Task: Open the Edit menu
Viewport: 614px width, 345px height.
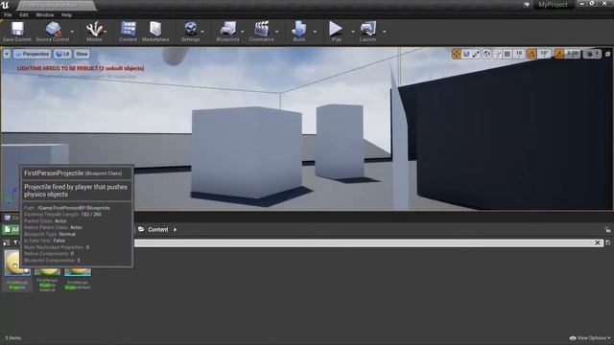Action: (24, 15)
